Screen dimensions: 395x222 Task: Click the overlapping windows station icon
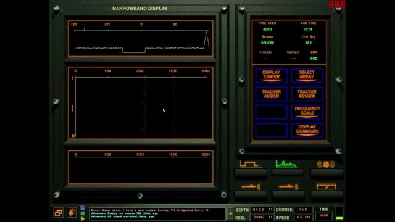(x=59, y=213)
